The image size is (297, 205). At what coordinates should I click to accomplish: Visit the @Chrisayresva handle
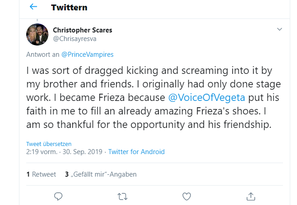click(x=75, y=39)
